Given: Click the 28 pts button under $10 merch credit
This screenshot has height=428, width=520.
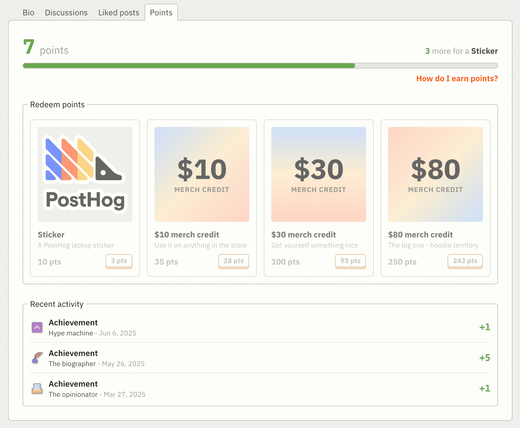Looking at the screenshot, I should pos(233,261).
